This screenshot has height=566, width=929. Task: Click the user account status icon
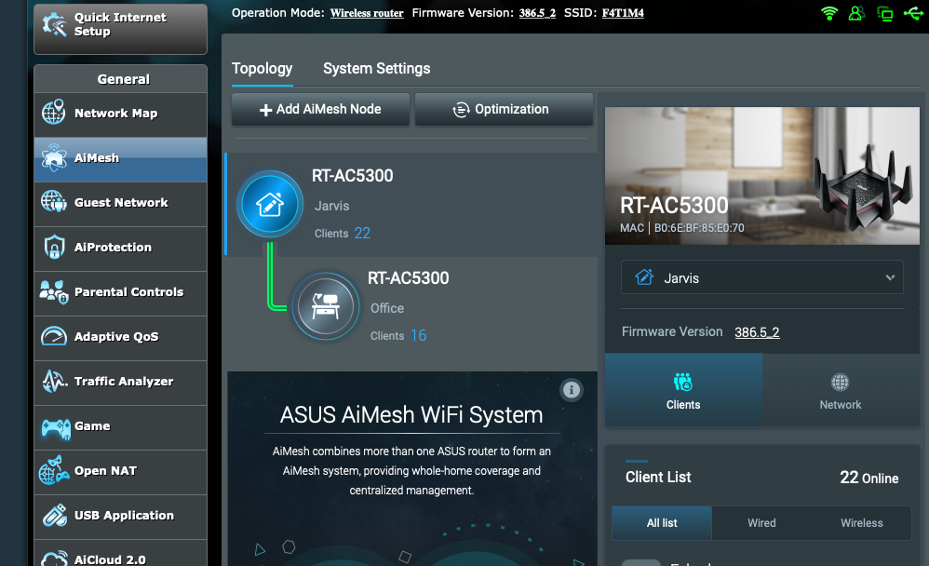click(856, 13)
